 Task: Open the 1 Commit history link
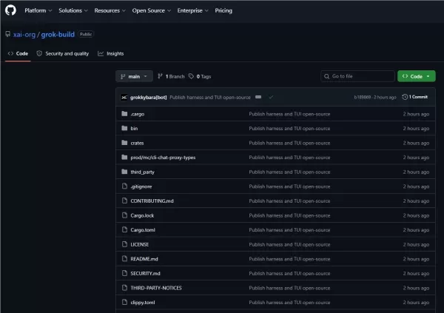pyautogui.click(x=415, y=97)
